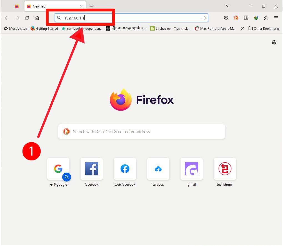Close the New Tab tab
The height and width of the screenshot is (246, 283).
coord(81,6)
